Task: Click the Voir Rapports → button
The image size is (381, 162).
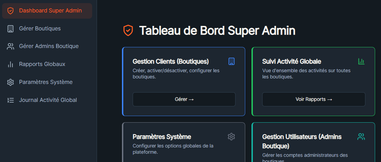Action: pyautogui.click(x=314, y=99)
